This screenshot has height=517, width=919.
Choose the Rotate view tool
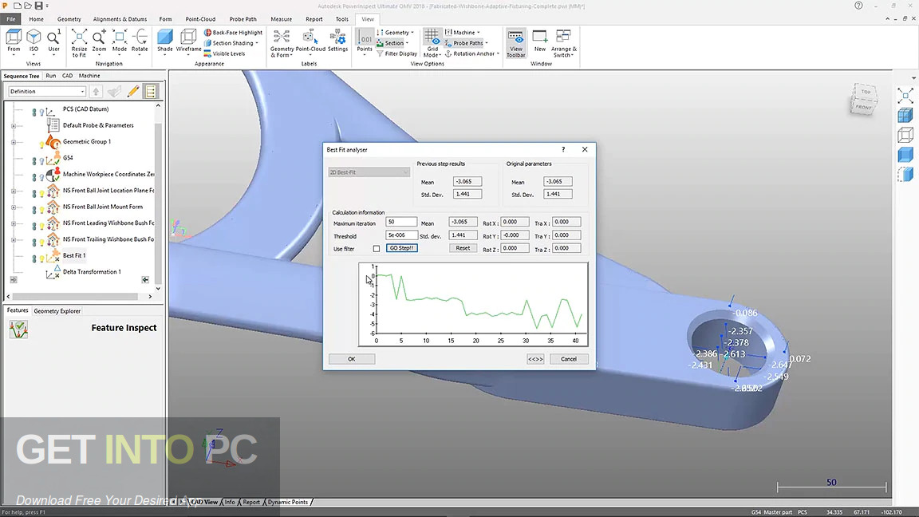(140, 41)
